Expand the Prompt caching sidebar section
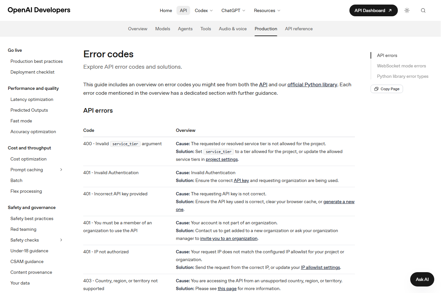 [x=61, y=170]
